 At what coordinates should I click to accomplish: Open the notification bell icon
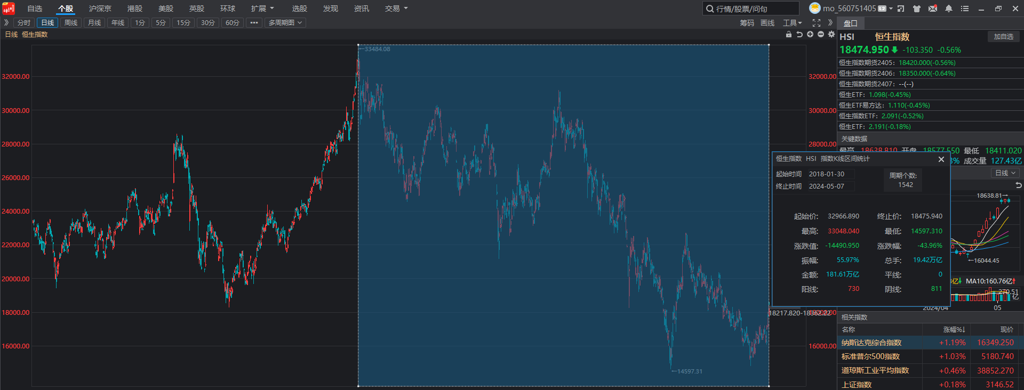949,9
